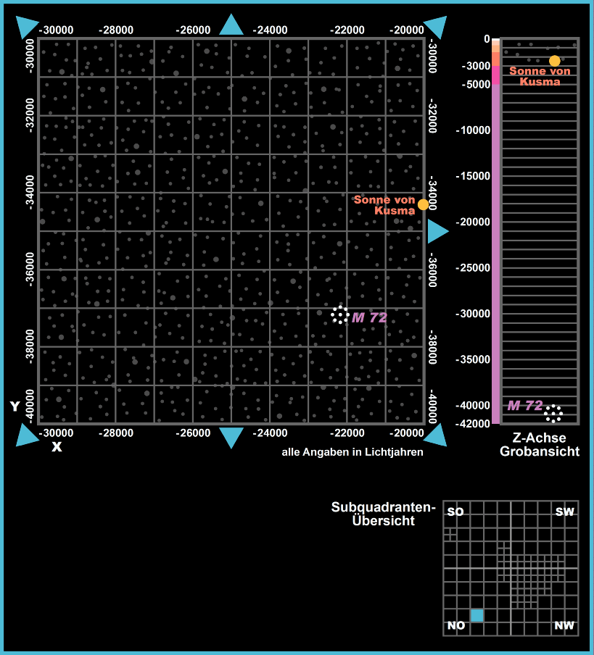Viewport: 594px width, 655px height.
Task: Click the top-right diagonal navigation arrow
Action: 437,26
